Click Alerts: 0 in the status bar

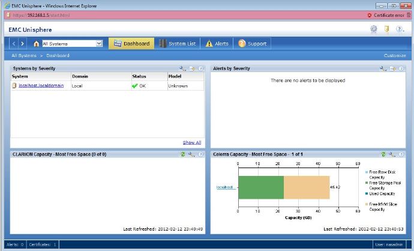[15, 244]
